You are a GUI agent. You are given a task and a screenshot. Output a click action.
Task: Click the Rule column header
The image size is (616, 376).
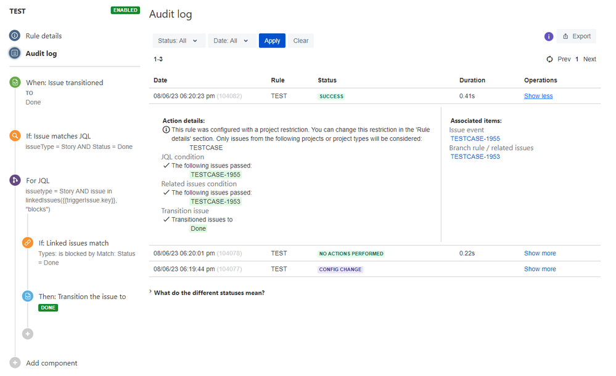(x=277, y=81)
